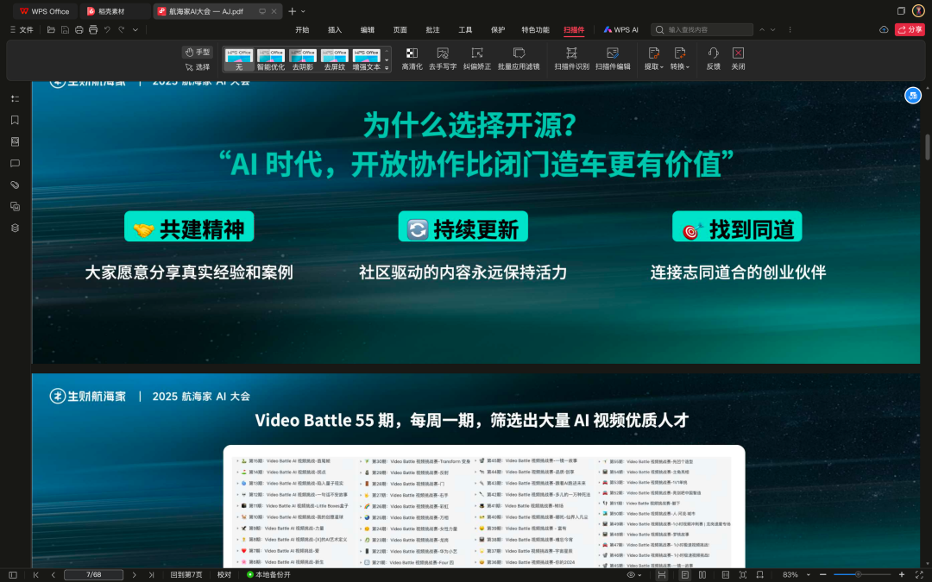Open the bookmark panel in left sidebar
Viewport: 932px width, 582px height.
(x=15, y=120)
